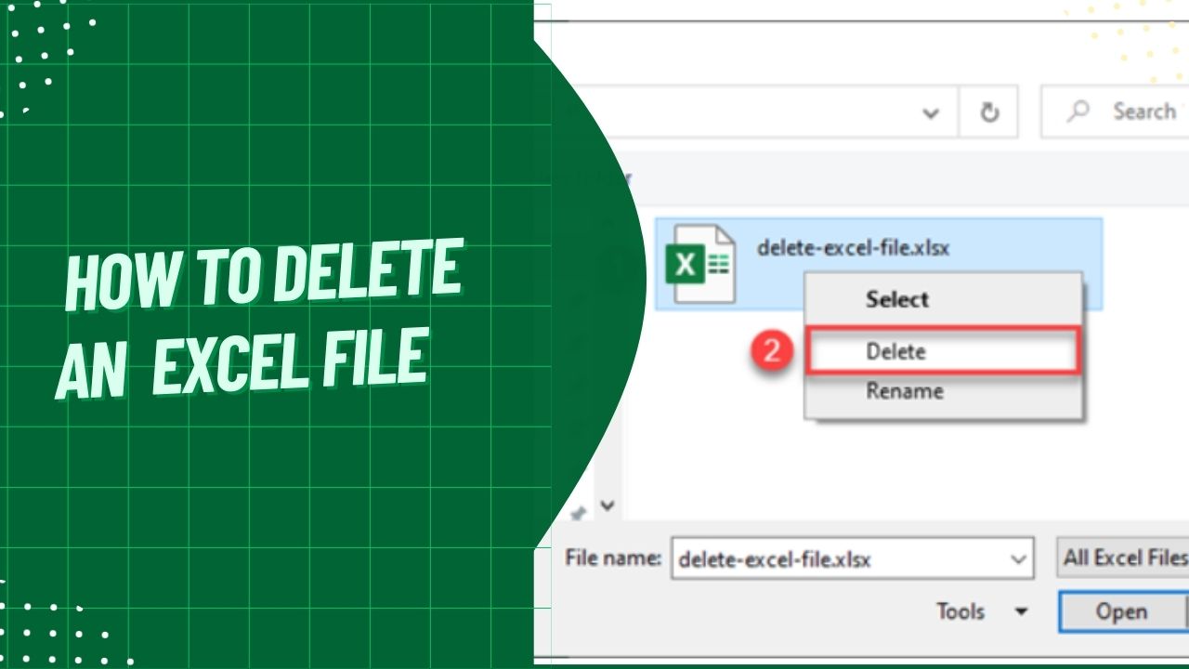The height and width of the screenshot is (669, 1189).
Task: Choose Rename from the context menu
Action: pyautogui.click(x=943, y=391)
